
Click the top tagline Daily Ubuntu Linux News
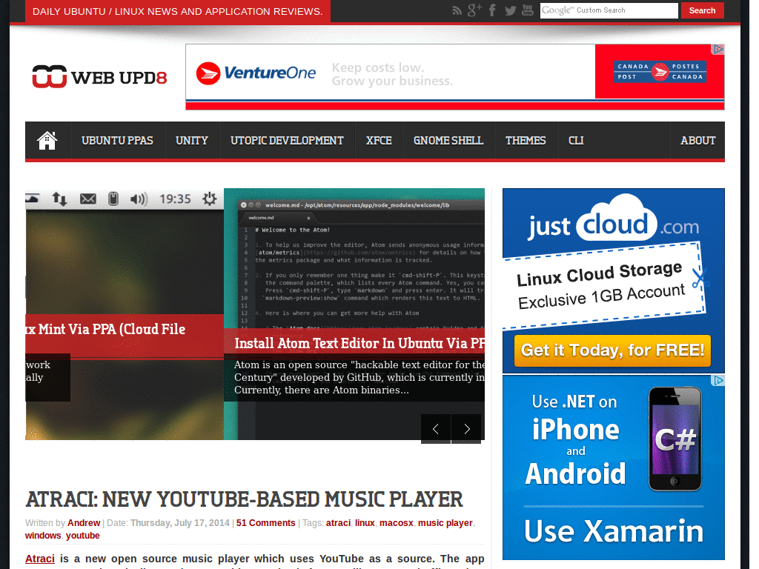coord(178,11)
